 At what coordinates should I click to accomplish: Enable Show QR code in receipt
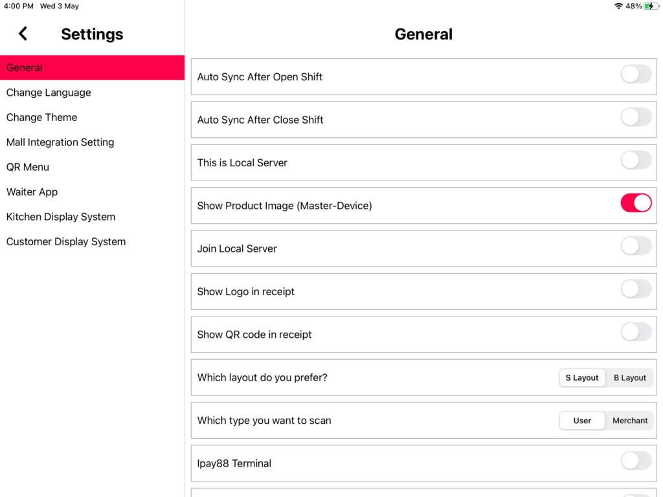click(636, 332)
